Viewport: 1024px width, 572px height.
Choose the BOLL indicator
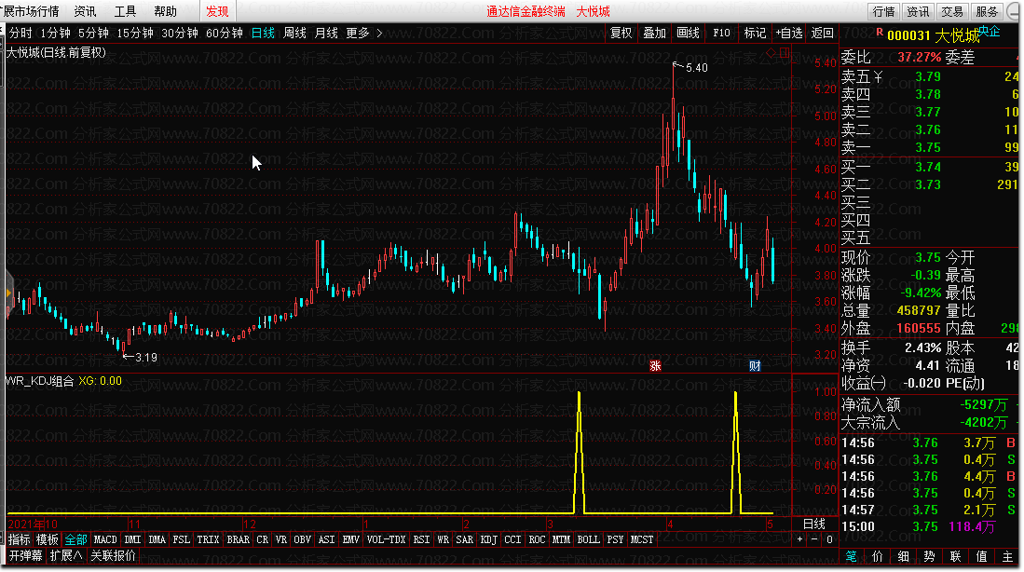pyautogui.click(x=588, y=539)
